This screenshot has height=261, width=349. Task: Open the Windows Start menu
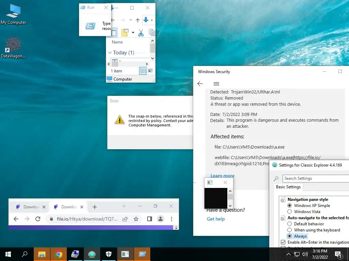[x=8, y=254]
